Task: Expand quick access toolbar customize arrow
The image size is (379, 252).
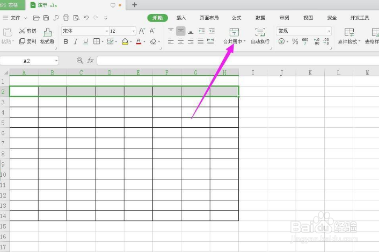Action: click(x=106, y=18)
